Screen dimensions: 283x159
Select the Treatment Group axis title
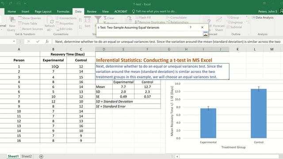pos(233,147)
